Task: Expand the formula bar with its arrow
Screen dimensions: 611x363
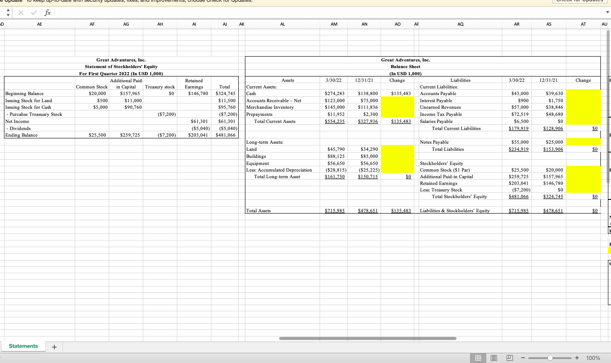Action: [x=607, y=12]
